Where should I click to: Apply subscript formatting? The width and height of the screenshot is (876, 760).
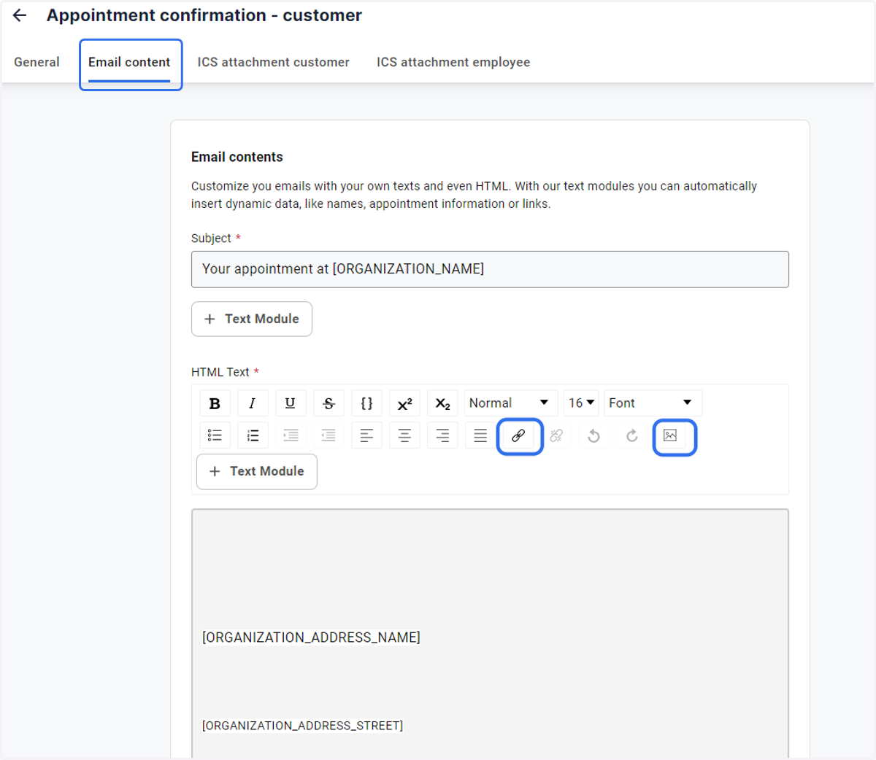[x=442, y=403]
